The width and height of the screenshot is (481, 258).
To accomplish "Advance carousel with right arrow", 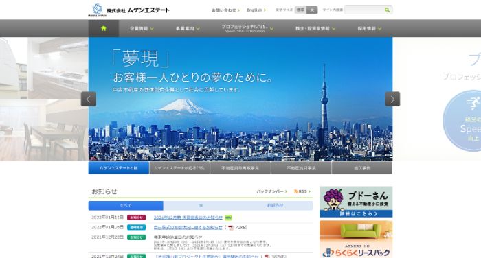I will [392, 99].
